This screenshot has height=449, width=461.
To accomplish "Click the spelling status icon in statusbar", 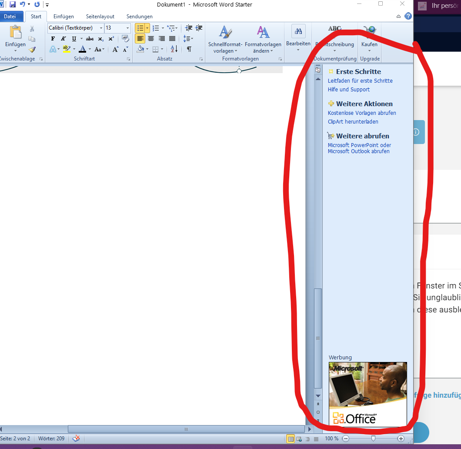I will pos(76,439).
